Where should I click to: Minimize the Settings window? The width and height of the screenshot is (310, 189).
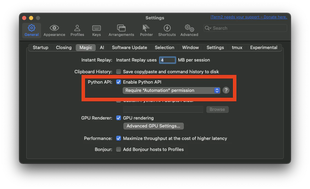point(31,18)
